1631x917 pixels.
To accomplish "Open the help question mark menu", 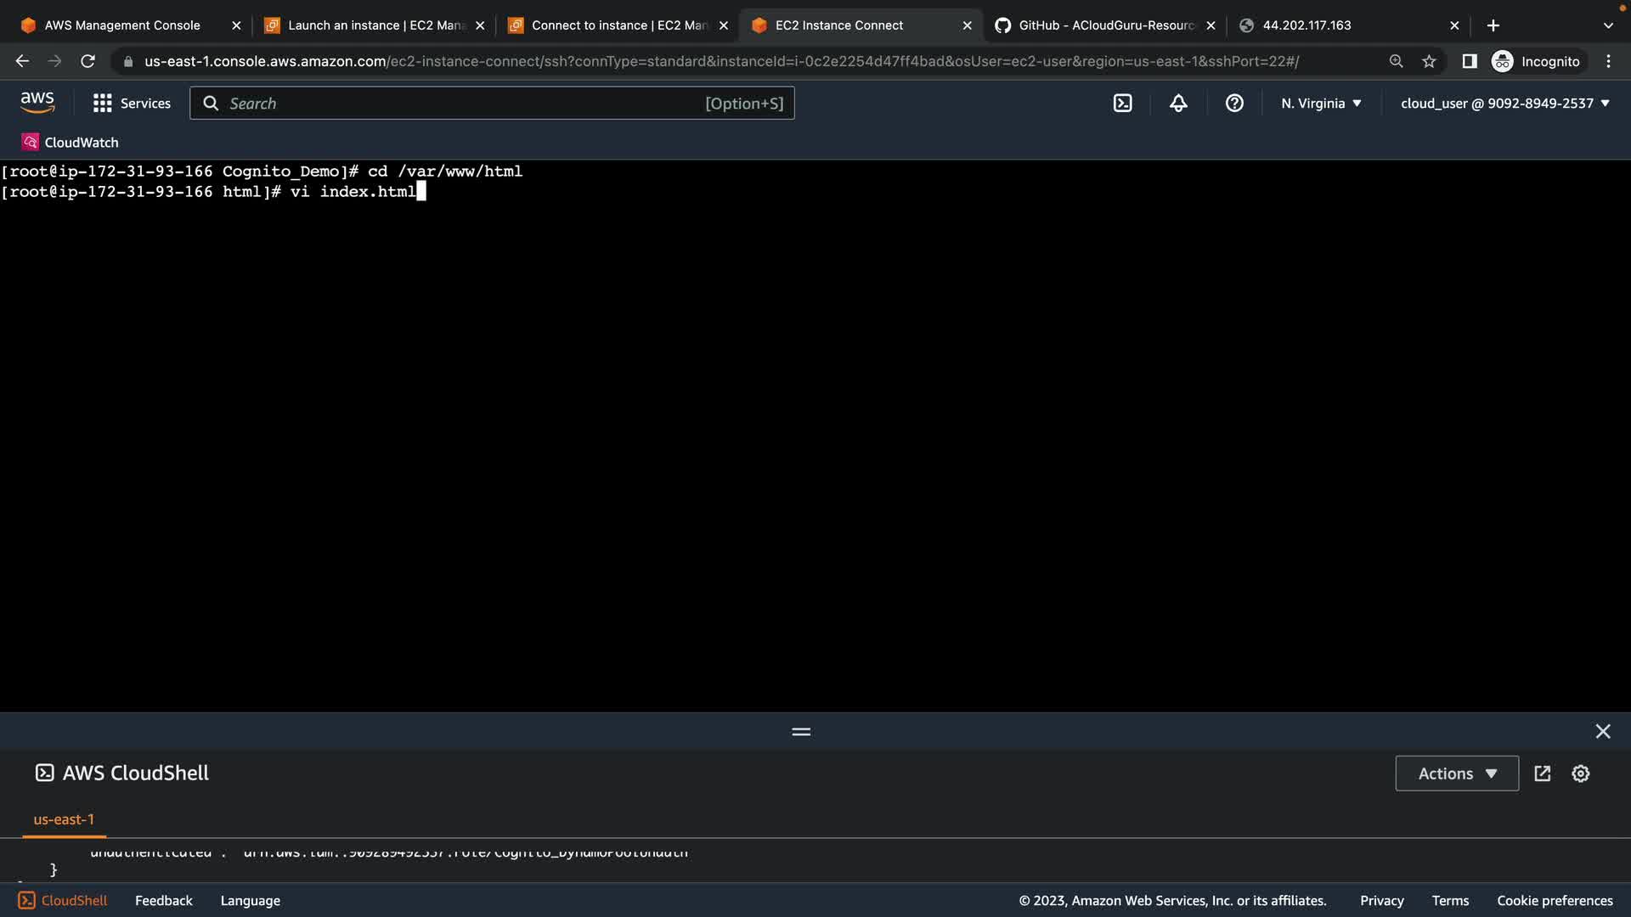I will (1234, 104).
